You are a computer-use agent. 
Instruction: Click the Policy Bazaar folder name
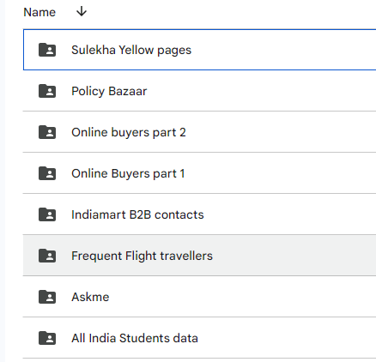click(x=109, y=92)
